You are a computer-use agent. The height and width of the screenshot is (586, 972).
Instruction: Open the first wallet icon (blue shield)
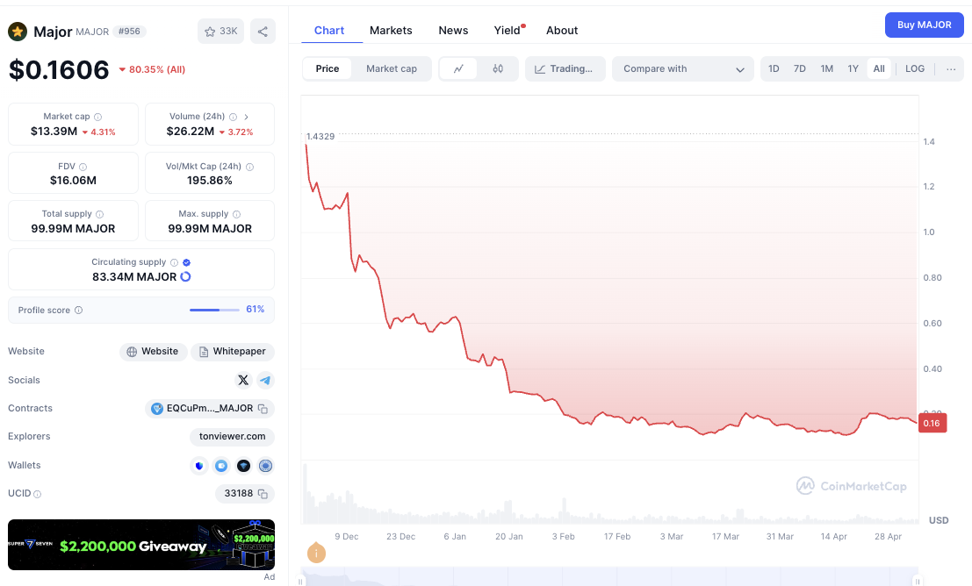199,465
